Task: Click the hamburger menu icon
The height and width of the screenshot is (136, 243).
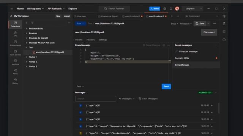Action: [x=12, y=9]
